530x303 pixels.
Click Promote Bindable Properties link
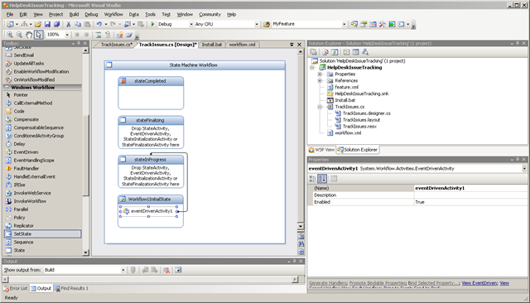tap(378, 283)
